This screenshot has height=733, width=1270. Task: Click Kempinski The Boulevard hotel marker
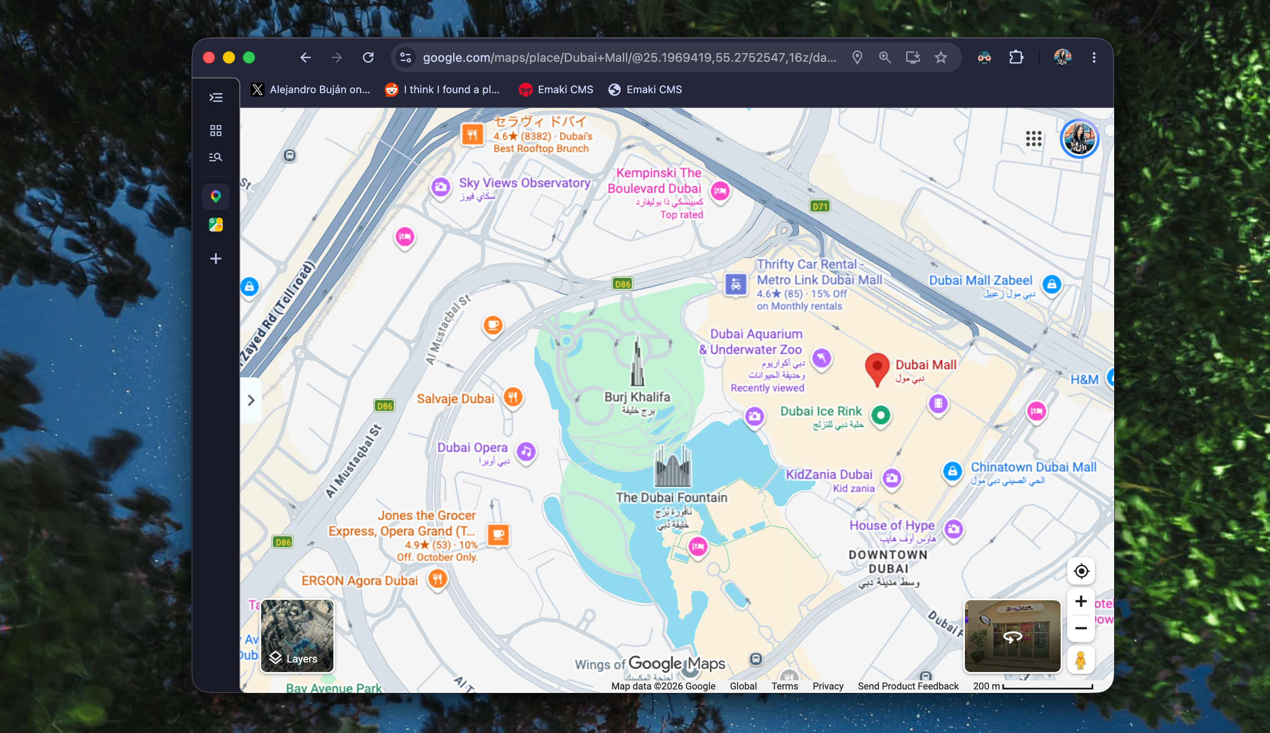coord(720,192)
